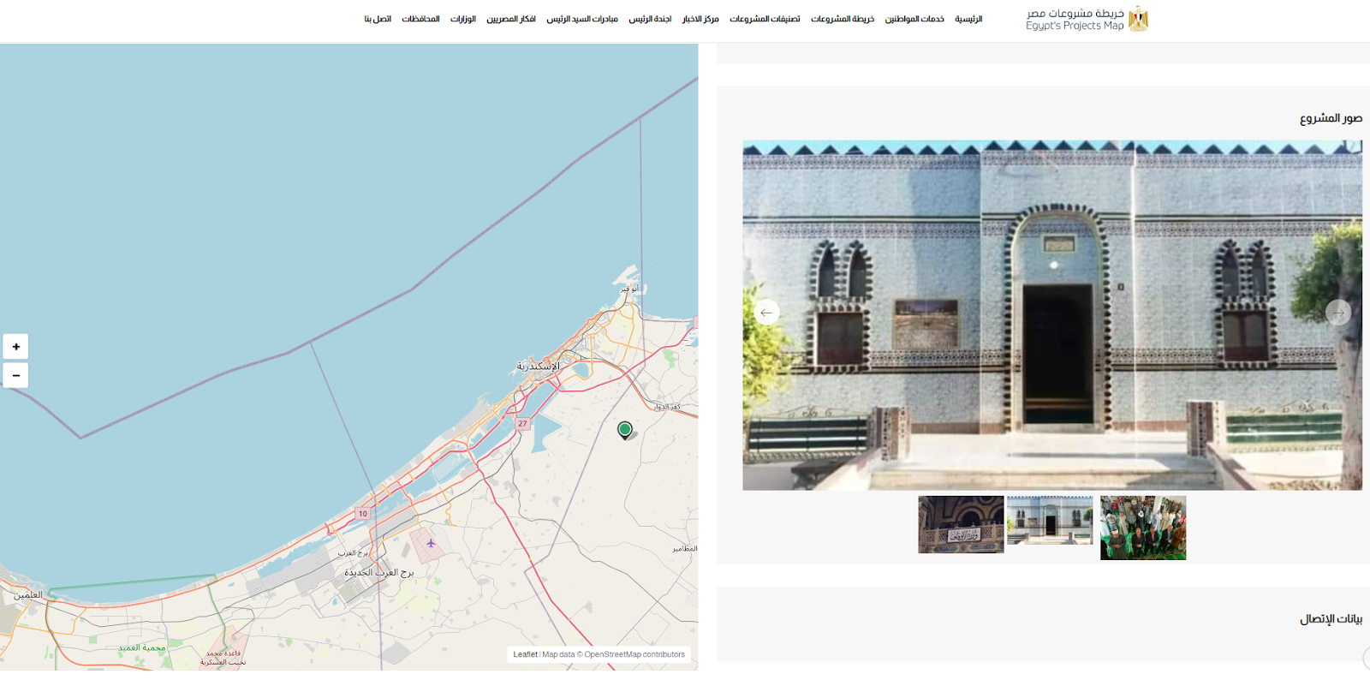Screen dimensions: 1370x692
Task: Click the route 27 road shield on the map
Action: point(522,423)
